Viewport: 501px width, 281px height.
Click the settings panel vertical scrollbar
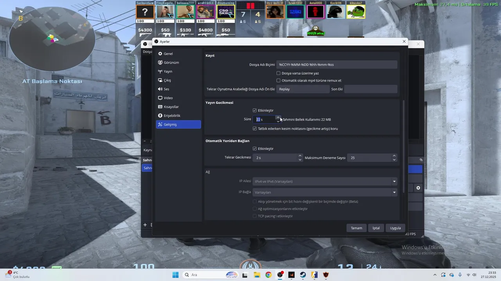404,146
